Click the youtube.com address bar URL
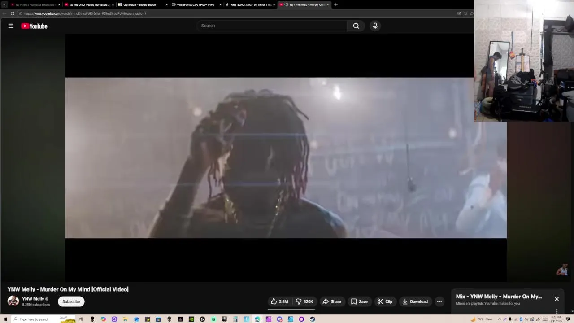Screen dimensions: 574x323 point(85,13)
